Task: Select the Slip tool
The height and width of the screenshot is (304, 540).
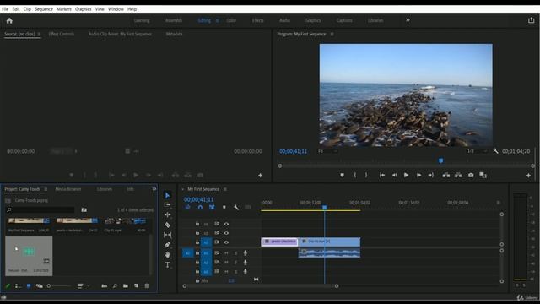Action: tap(168, 235)
